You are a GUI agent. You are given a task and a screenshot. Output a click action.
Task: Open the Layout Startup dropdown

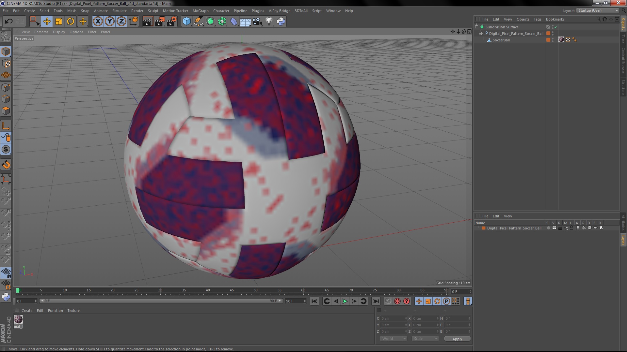(x=598, y=10)
